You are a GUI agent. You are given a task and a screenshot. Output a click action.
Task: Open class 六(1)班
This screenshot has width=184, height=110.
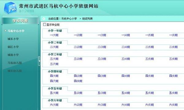[54, 105]
